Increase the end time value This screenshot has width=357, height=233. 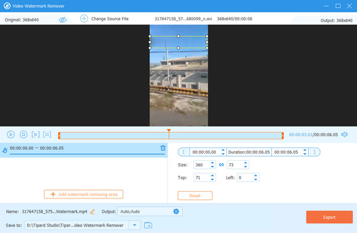point(305,150)
